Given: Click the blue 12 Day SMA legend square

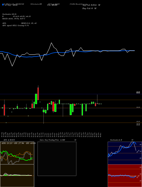Looking at the screenshot, I should (x=3, y=5).
